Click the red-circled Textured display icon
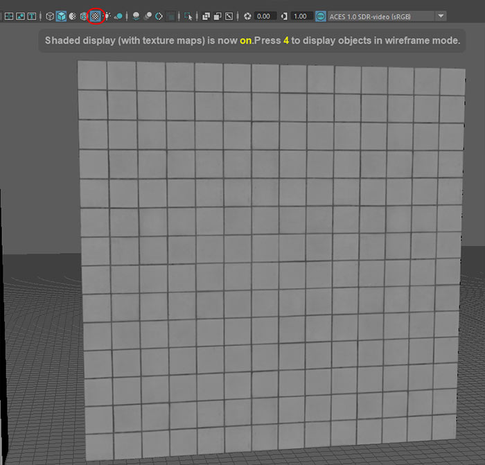Viewport: 485px width, 465px height. (96, 15)
